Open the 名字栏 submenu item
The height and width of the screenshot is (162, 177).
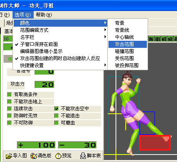(60, 37)
